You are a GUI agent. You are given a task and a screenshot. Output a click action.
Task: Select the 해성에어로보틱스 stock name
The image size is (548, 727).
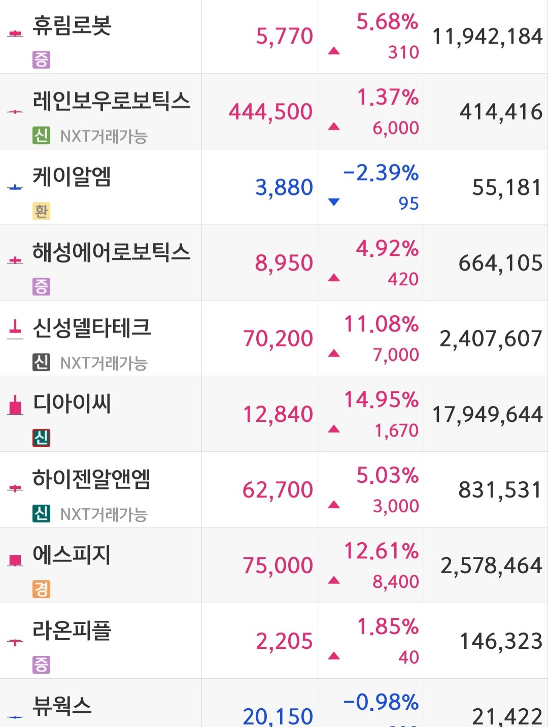pyautogui.click(x=111, y=252)
